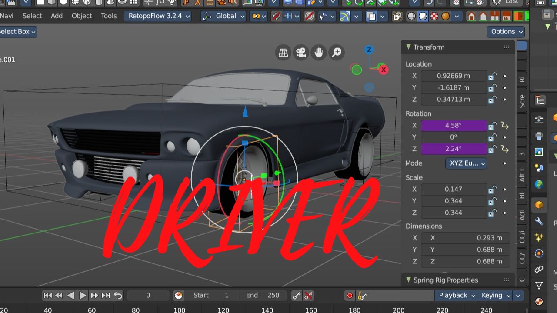
Task: Open the Object properties orange cube tab
Action: [539, 205]
